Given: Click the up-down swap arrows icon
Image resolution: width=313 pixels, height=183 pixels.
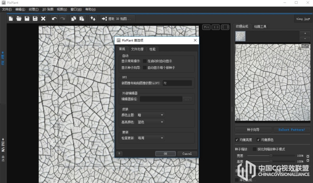Looking at the screenshot, I should (x=93, y=19).
